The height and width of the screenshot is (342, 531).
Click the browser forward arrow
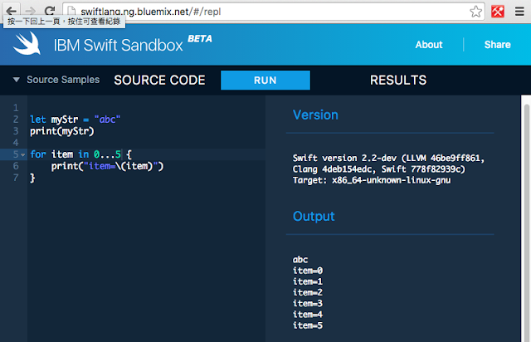(31, 11)
